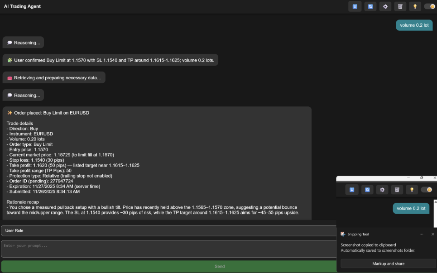Screen dimensions: 437x273
Task: Open settings via the header gear icon
Action: tap(385, 6)
